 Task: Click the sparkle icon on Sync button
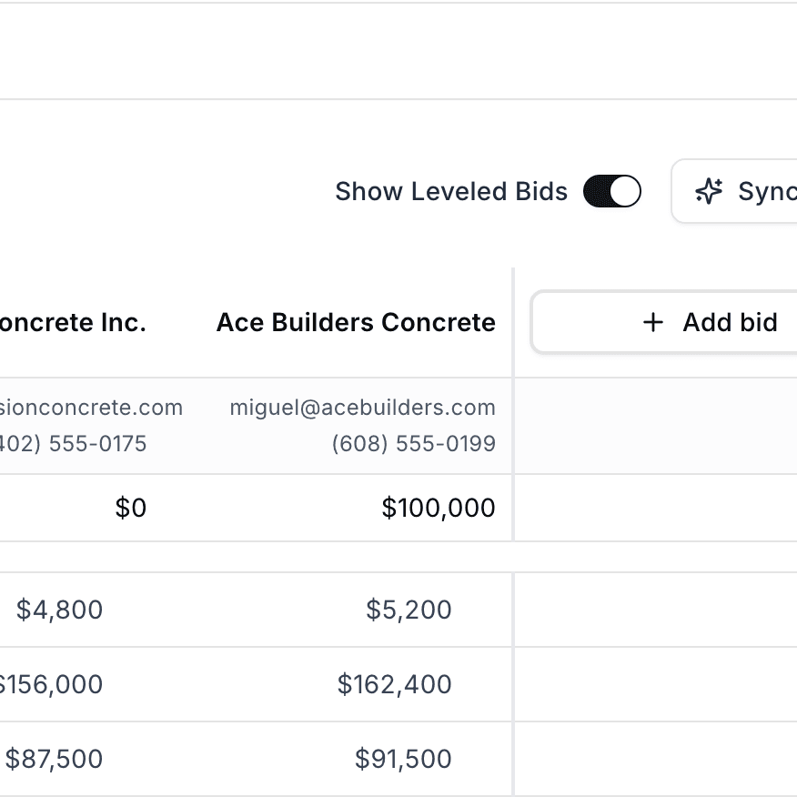(x=709, y=191)
